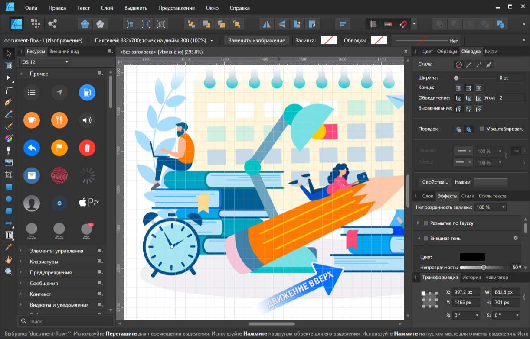Open the Outline Shadow effect settings gear
Image resolution: width=530 pixels, height=339 pixels.
tap(515, 238)
